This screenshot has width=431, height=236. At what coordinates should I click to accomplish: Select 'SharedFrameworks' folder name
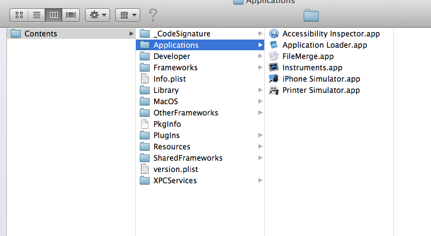point(188,158)
